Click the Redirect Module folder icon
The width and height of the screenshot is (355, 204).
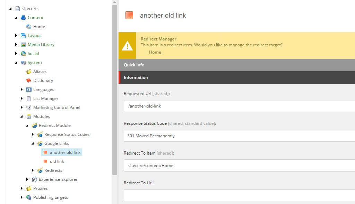(34, 126)
